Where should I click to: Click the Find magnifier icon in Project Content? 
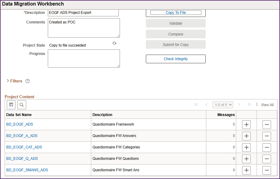tap(22, 105)
